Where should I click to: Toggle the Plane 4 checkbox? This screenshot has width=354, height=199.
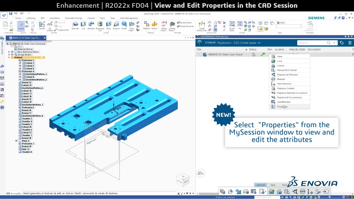point(16,141)
